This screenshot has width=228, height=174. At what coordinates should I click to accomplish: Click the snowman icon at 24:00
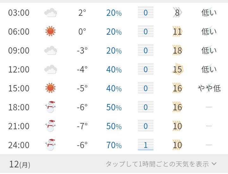[x=51, y=145]
